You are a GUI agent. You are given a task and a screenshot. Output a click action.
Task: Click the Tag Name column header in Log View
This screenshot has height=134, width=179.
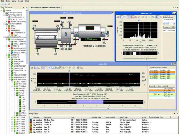click(x=48, y=117)
